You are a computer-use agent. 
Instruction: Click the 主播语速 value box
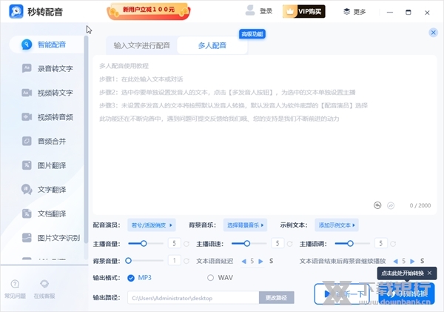[x=277, y=243]
